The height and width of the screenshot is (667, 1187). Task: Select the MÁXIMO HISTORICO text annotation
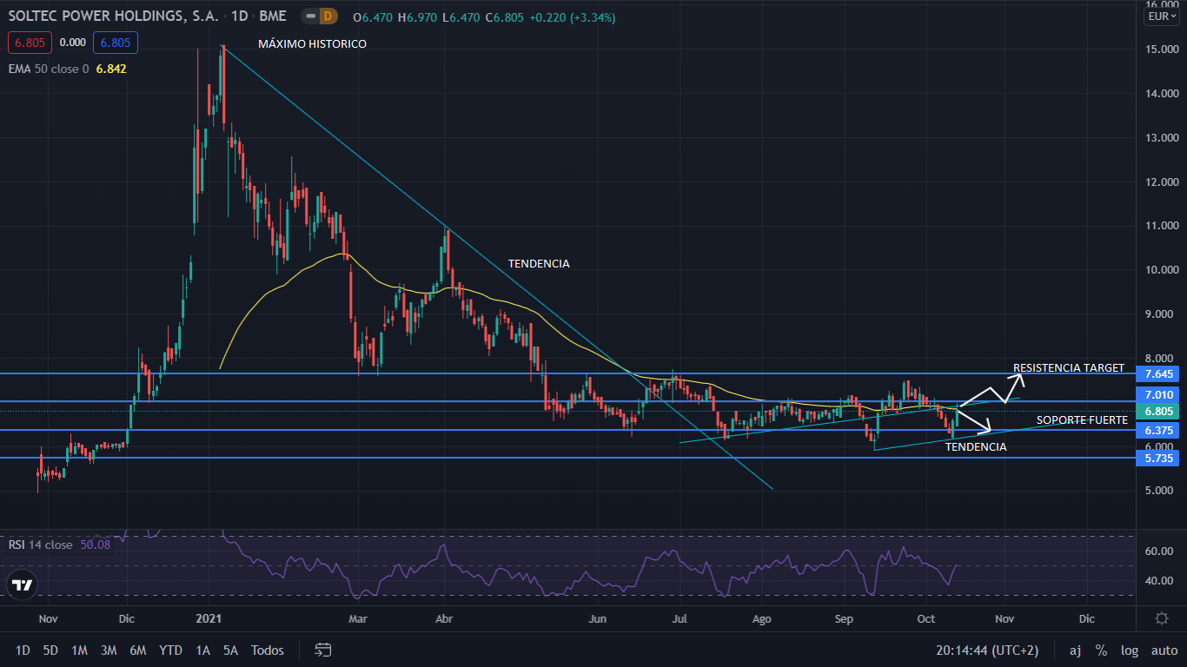coord(312,43)
